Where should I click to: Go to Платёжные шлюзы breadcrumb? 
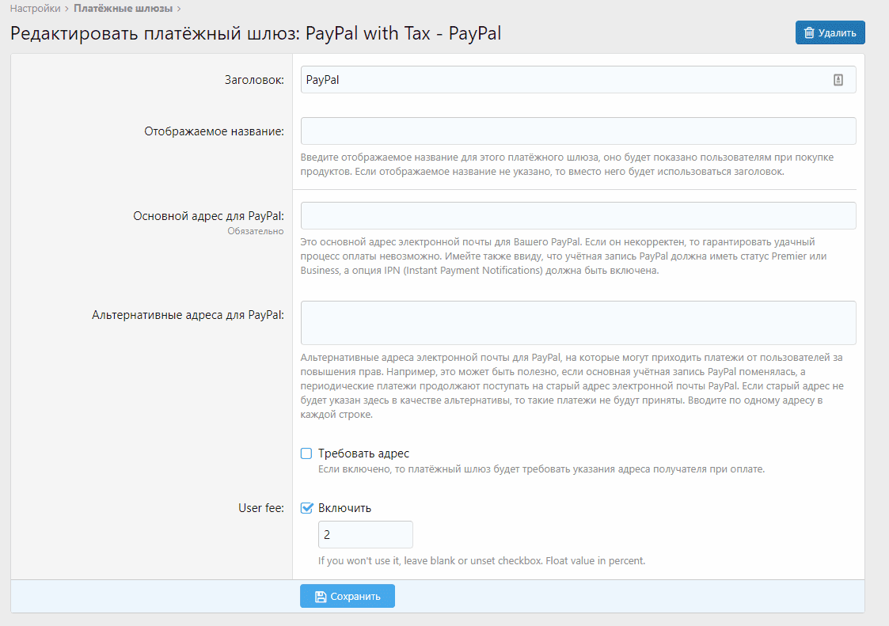point(123,9)
